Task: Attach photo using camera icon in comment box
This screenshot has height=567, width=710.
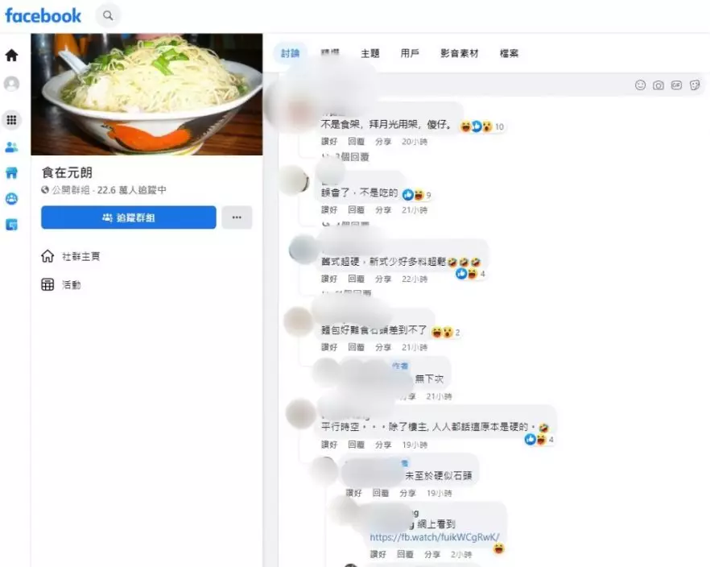Action: click(658, 85)
